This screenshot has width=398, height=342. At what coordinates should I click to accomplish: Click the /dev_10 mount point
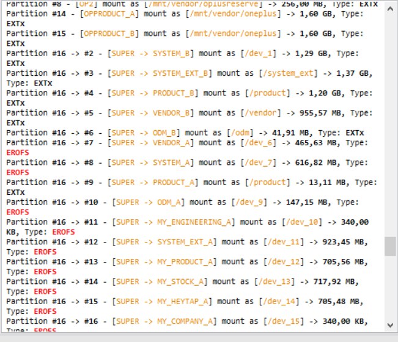(x=302, y=222)
